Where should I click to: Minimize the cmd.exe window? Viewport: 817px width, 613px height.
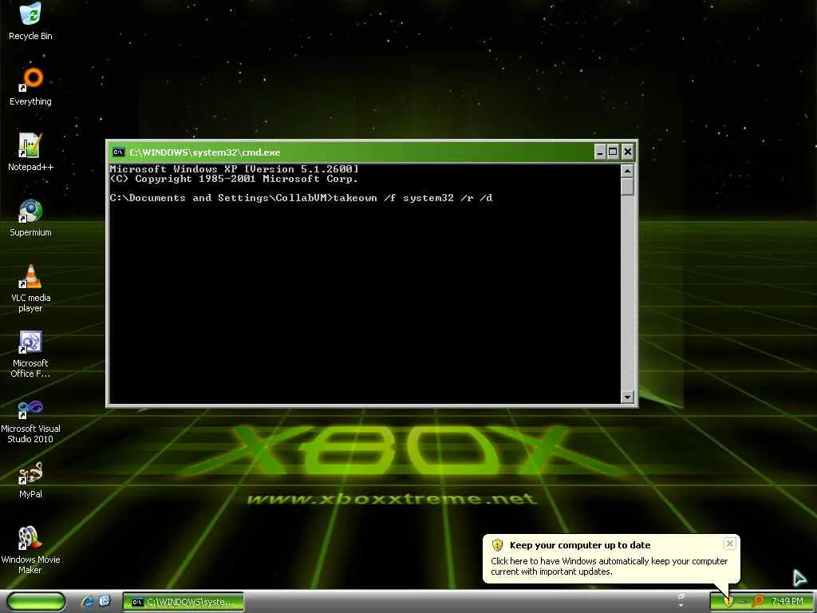[x=600, y=152]
